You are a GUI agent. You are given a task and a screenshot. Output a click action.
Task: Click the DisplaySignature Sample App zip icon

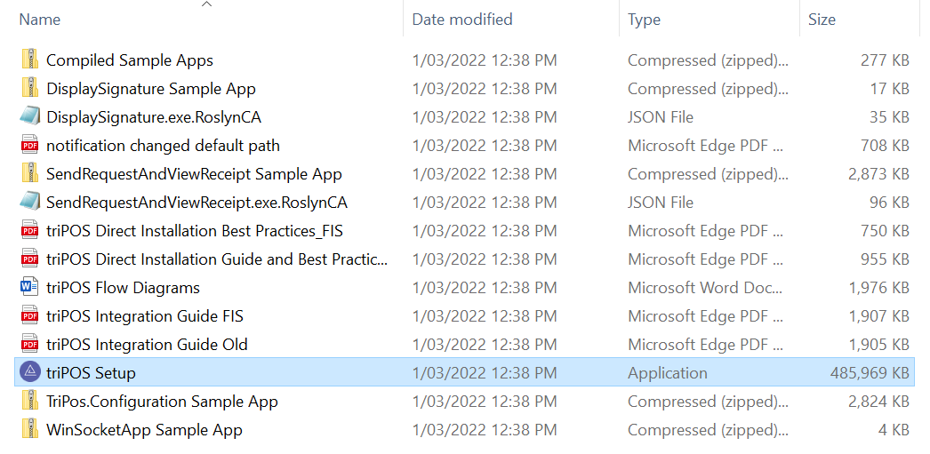click(x=29, y=88)
